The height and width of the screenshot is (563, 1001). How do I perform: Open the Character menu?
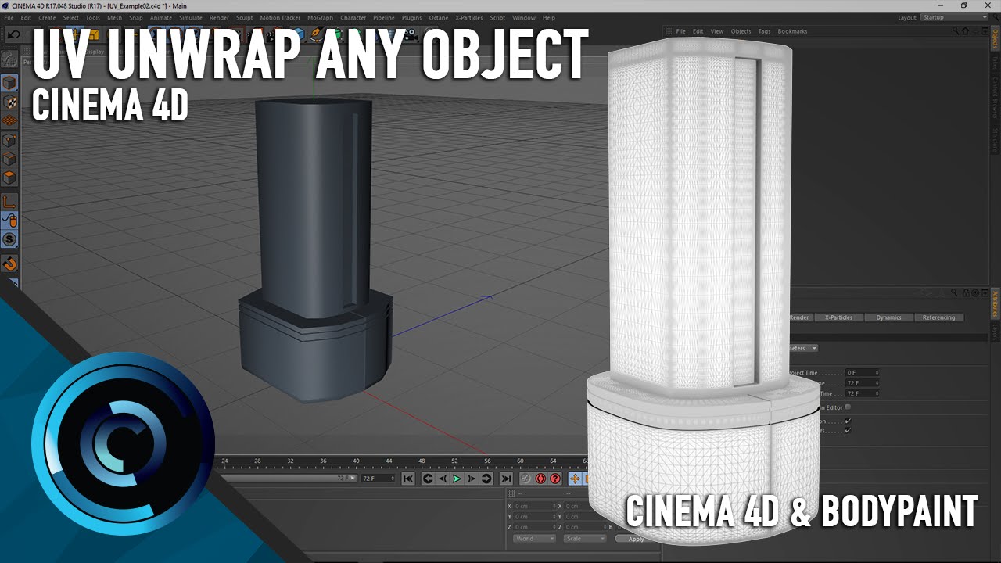pyautogui.click(x=353, y=17)
